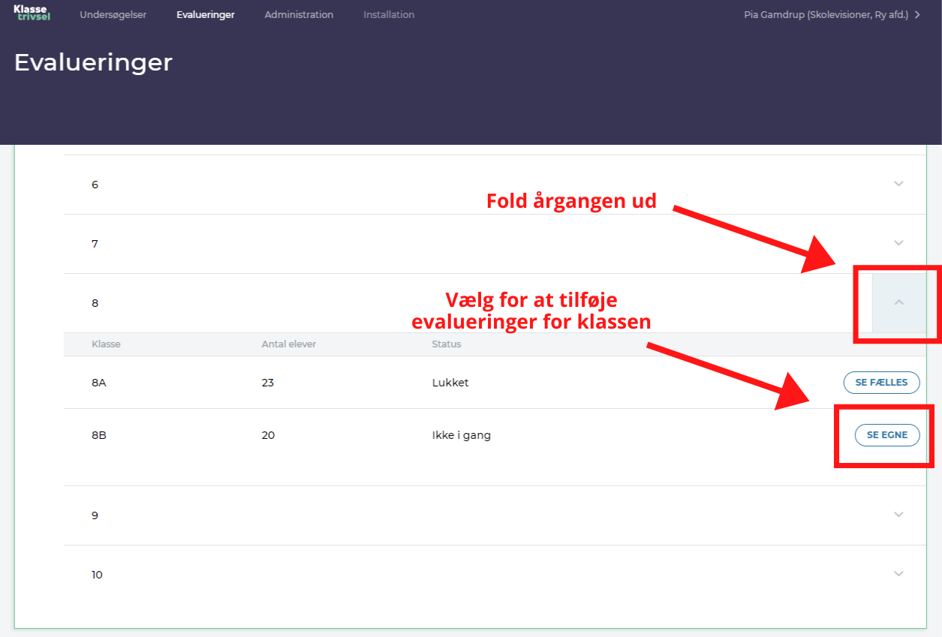Click the grade 9 row label
The height and width of the screenshot is (637, 942).
click(x=95, y=515)
